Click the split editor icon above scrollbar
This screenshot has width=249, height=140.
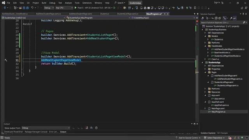point(197,18)
